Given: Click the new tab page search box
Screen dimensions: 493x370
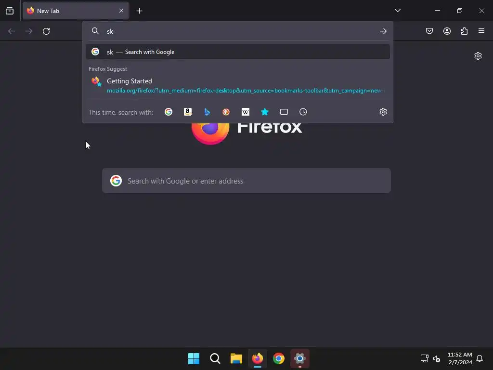Looking at the screenshot, I should 246,181.
